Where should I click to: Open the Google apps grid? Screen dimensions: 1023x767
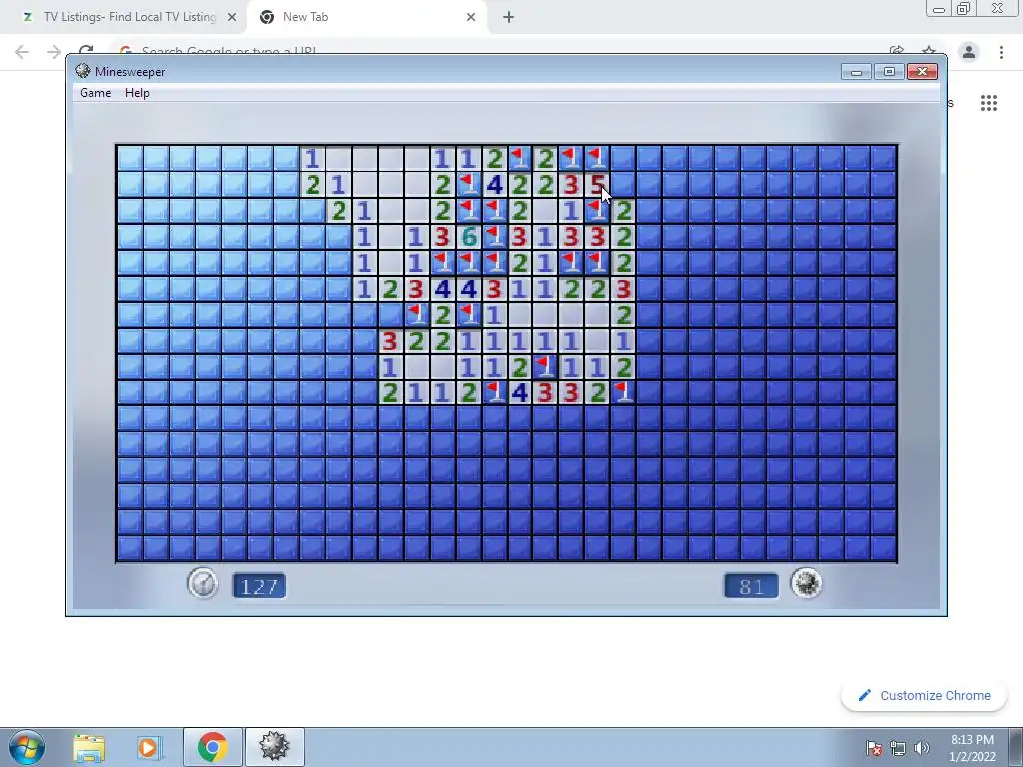[x=989, y=103]
